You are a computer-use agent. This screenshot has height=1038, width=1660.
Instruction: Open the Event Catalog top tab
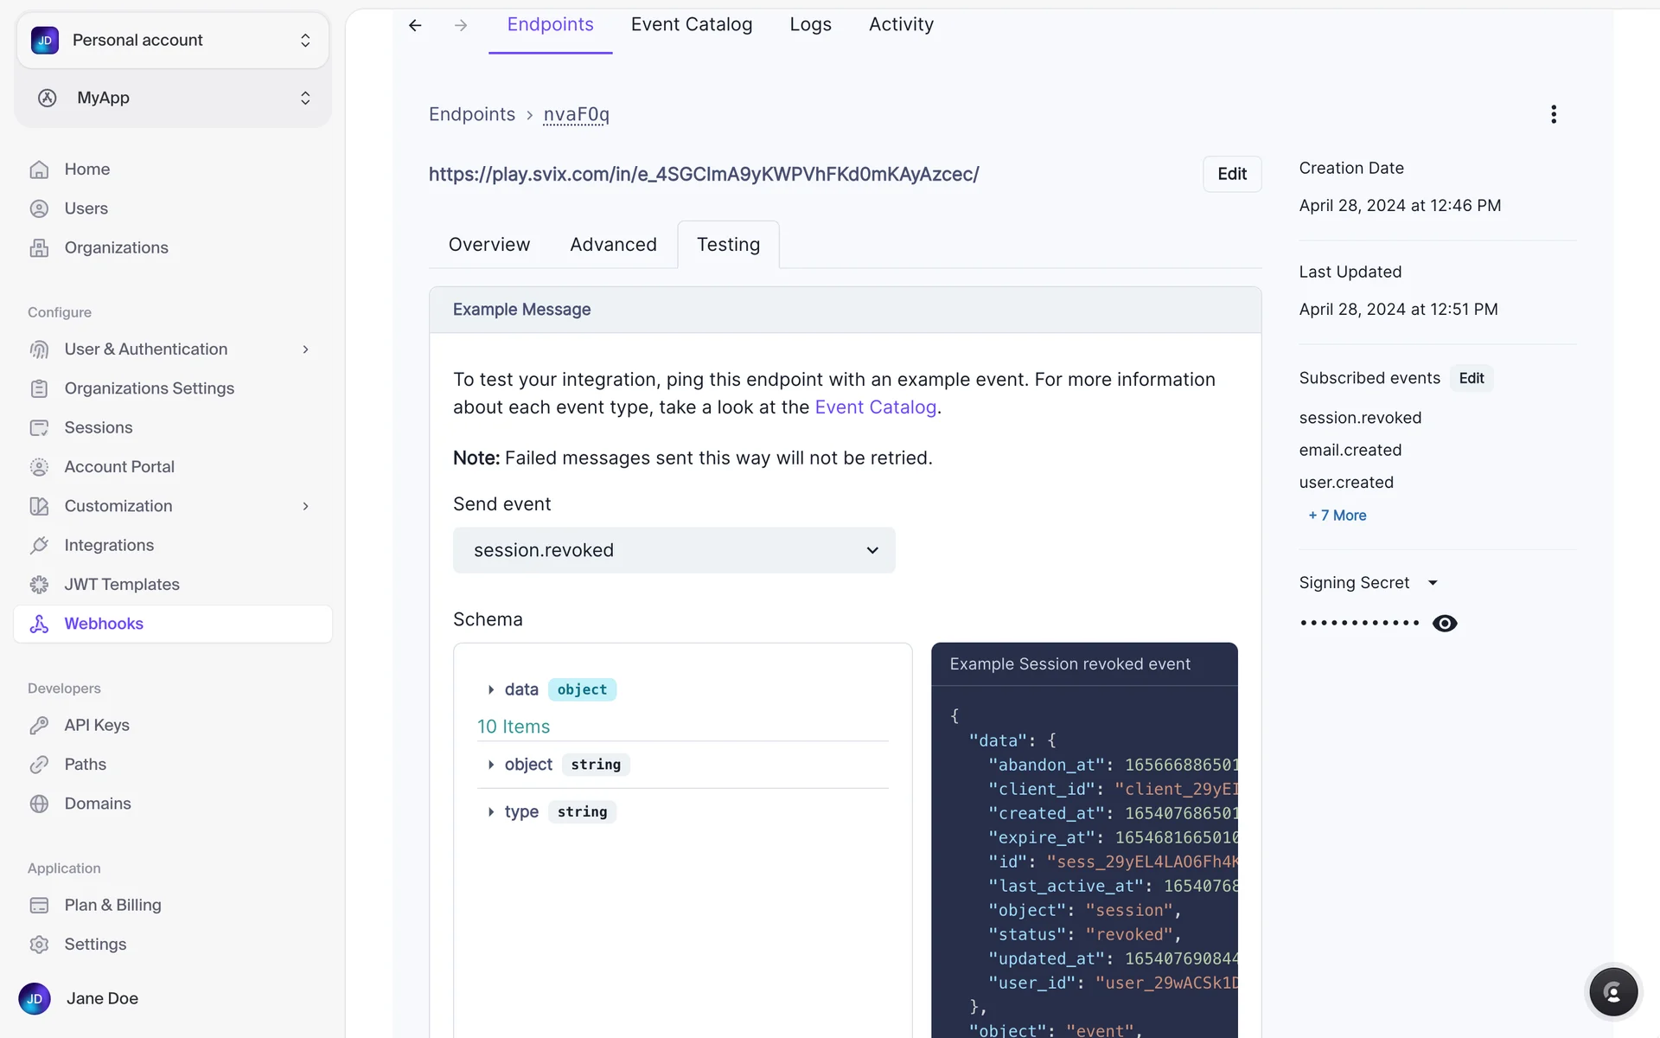tap(691, 24)
